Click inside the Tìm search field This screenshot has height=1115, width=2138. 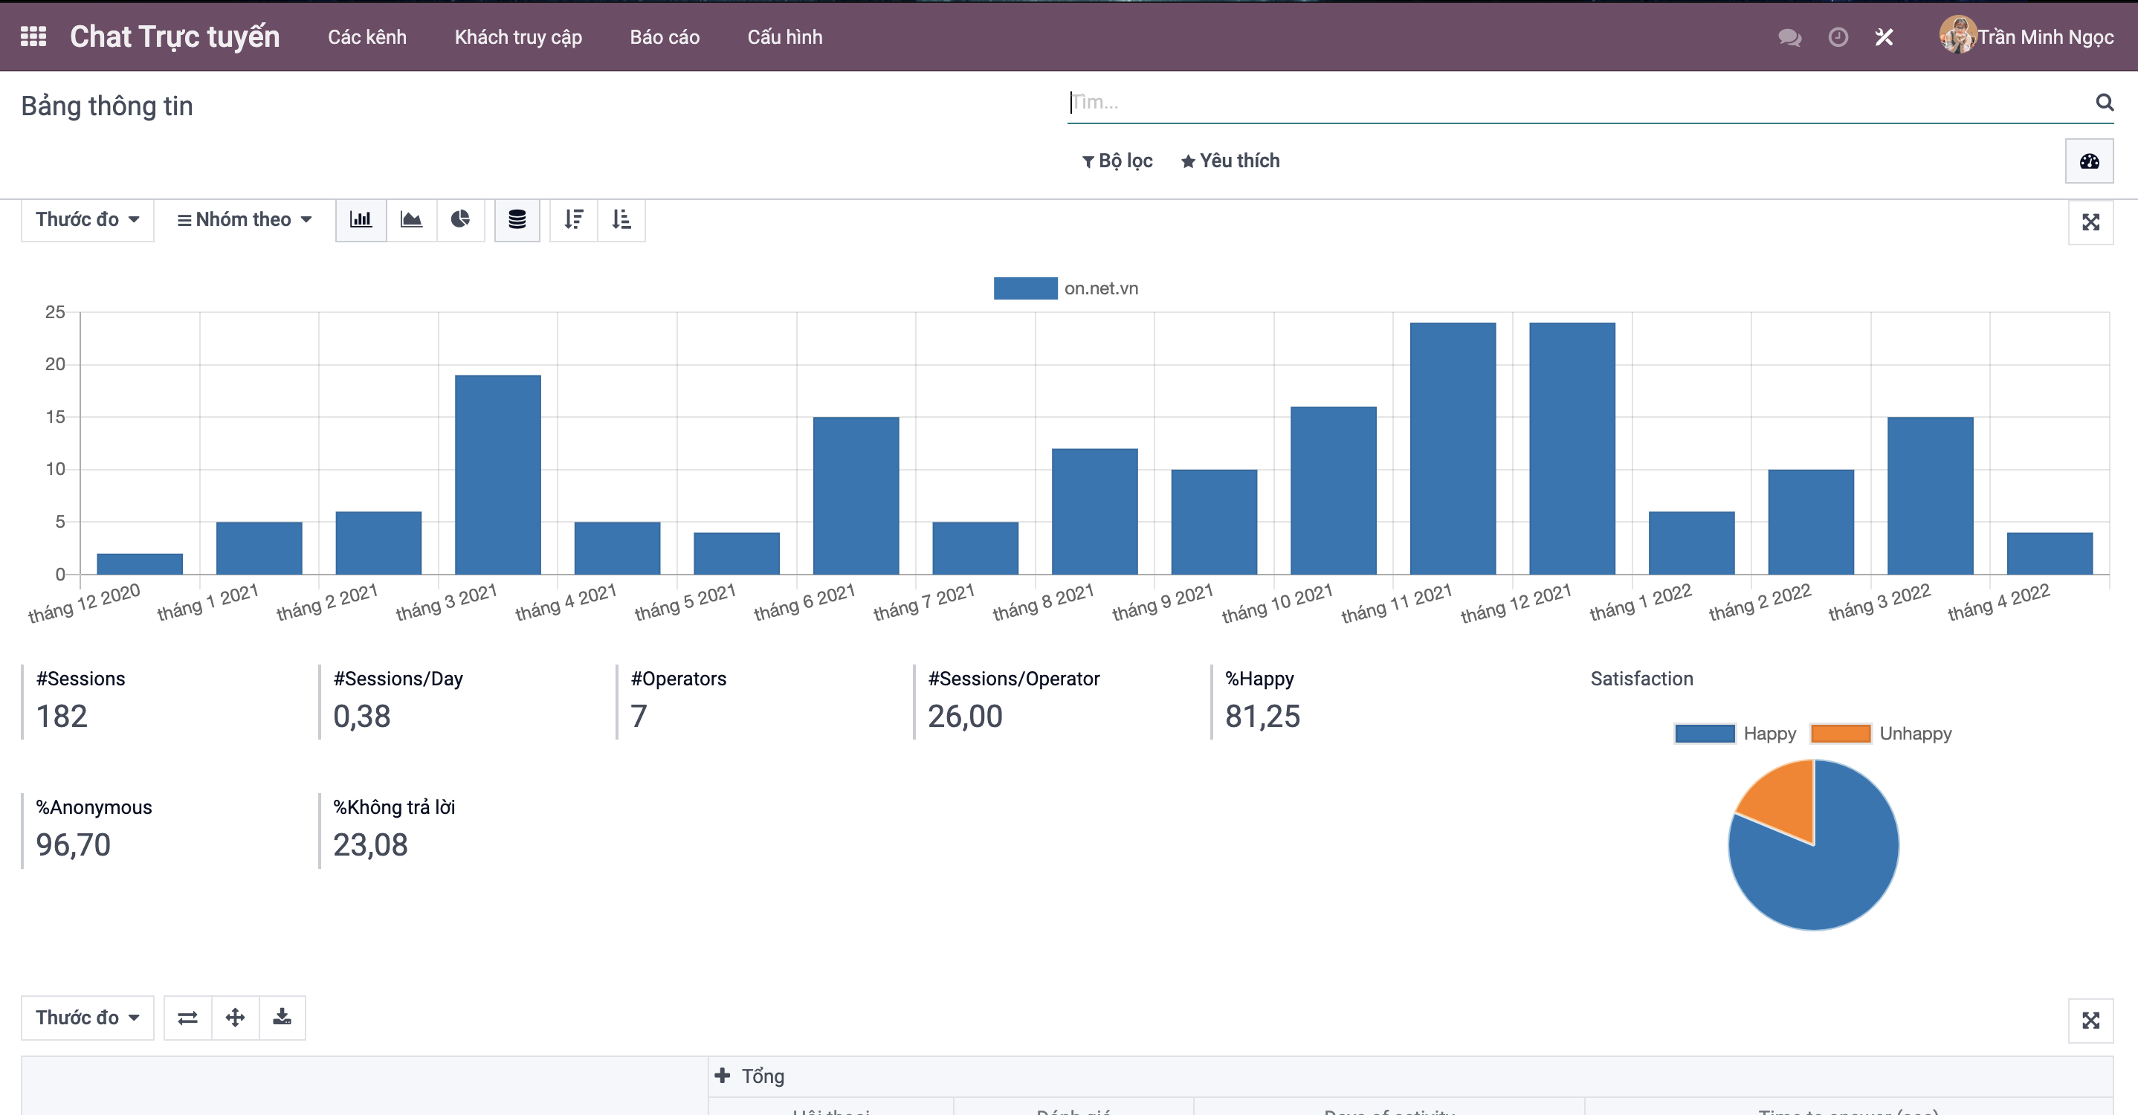pyautogui.click(x=1577, y=102)
